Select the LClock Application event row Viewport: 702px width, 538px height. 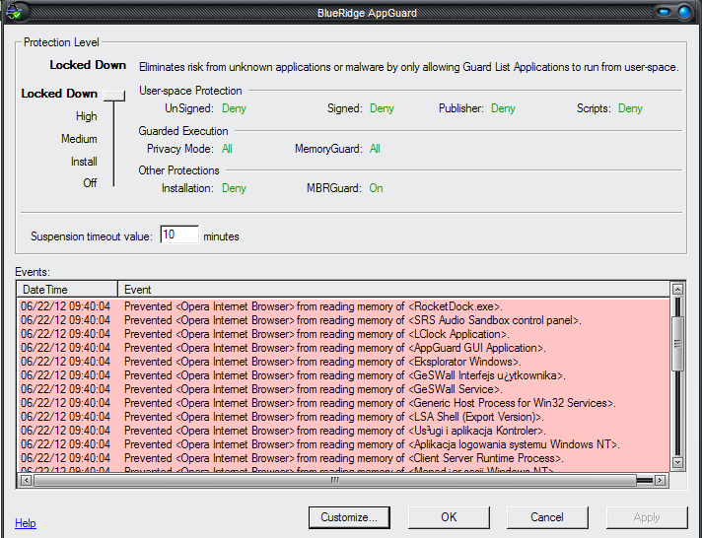tap(343, 334)
